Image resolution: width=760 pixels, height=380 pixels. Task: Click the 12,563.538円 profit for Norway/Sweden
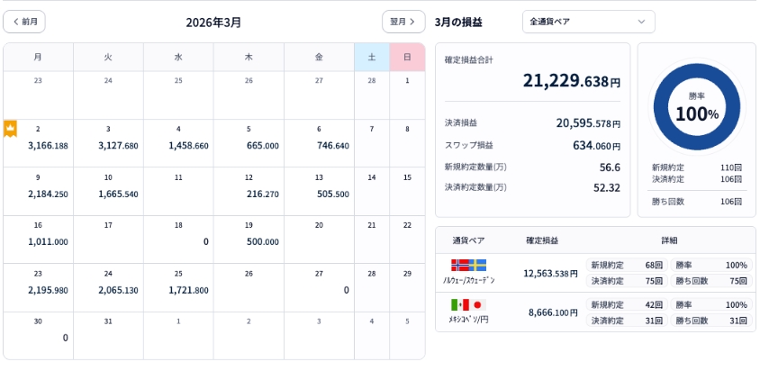coord(550,274)
